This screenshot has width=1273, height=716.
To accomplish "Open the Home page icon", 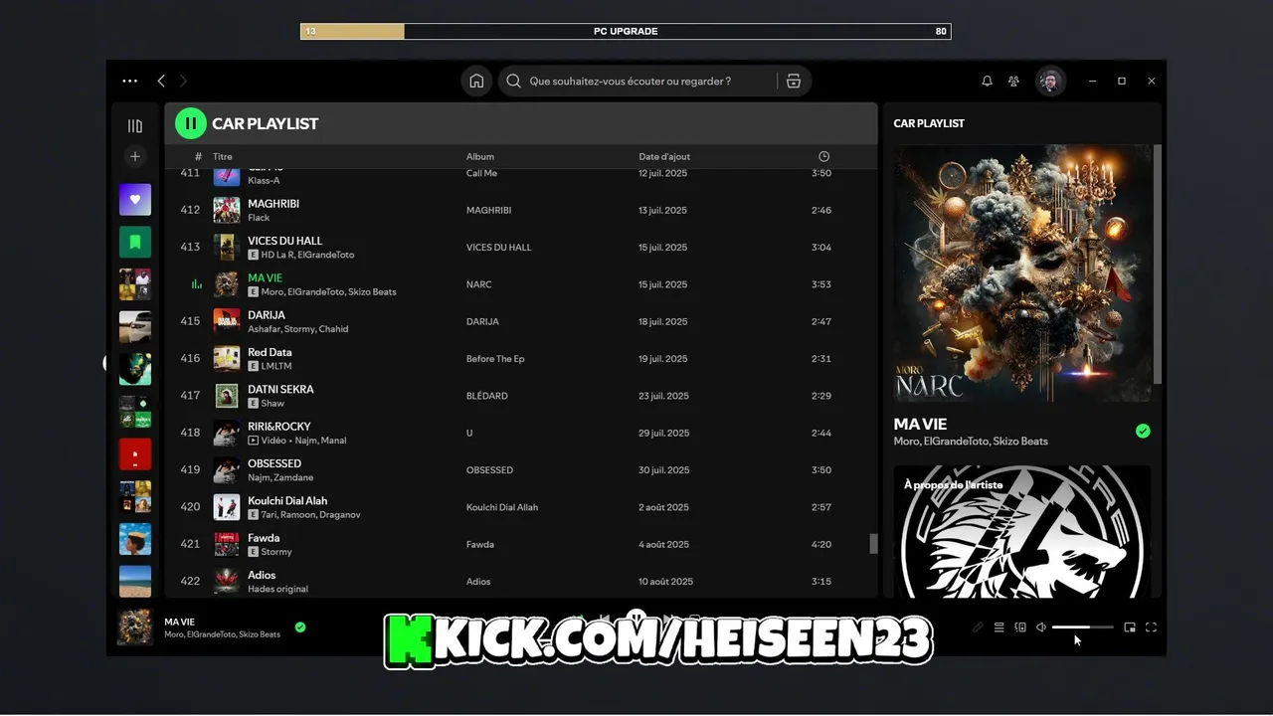I will tap(477, 82).
